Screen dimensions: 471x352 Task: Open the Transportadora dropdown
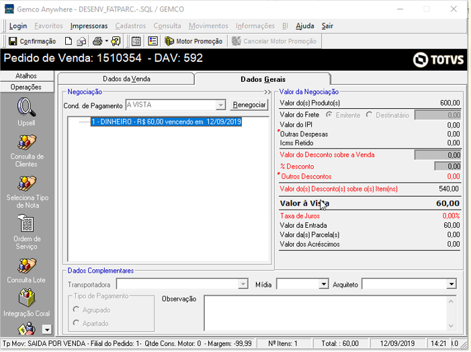click(x=243, y=284)
